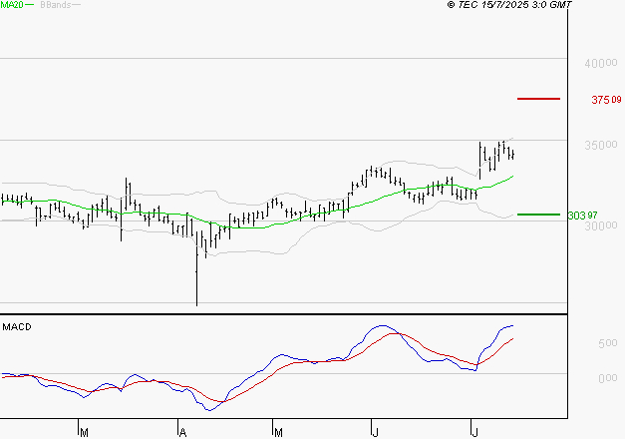
Task: Click the lowest price spike candle bottom
Action: (x=197, y=303)
